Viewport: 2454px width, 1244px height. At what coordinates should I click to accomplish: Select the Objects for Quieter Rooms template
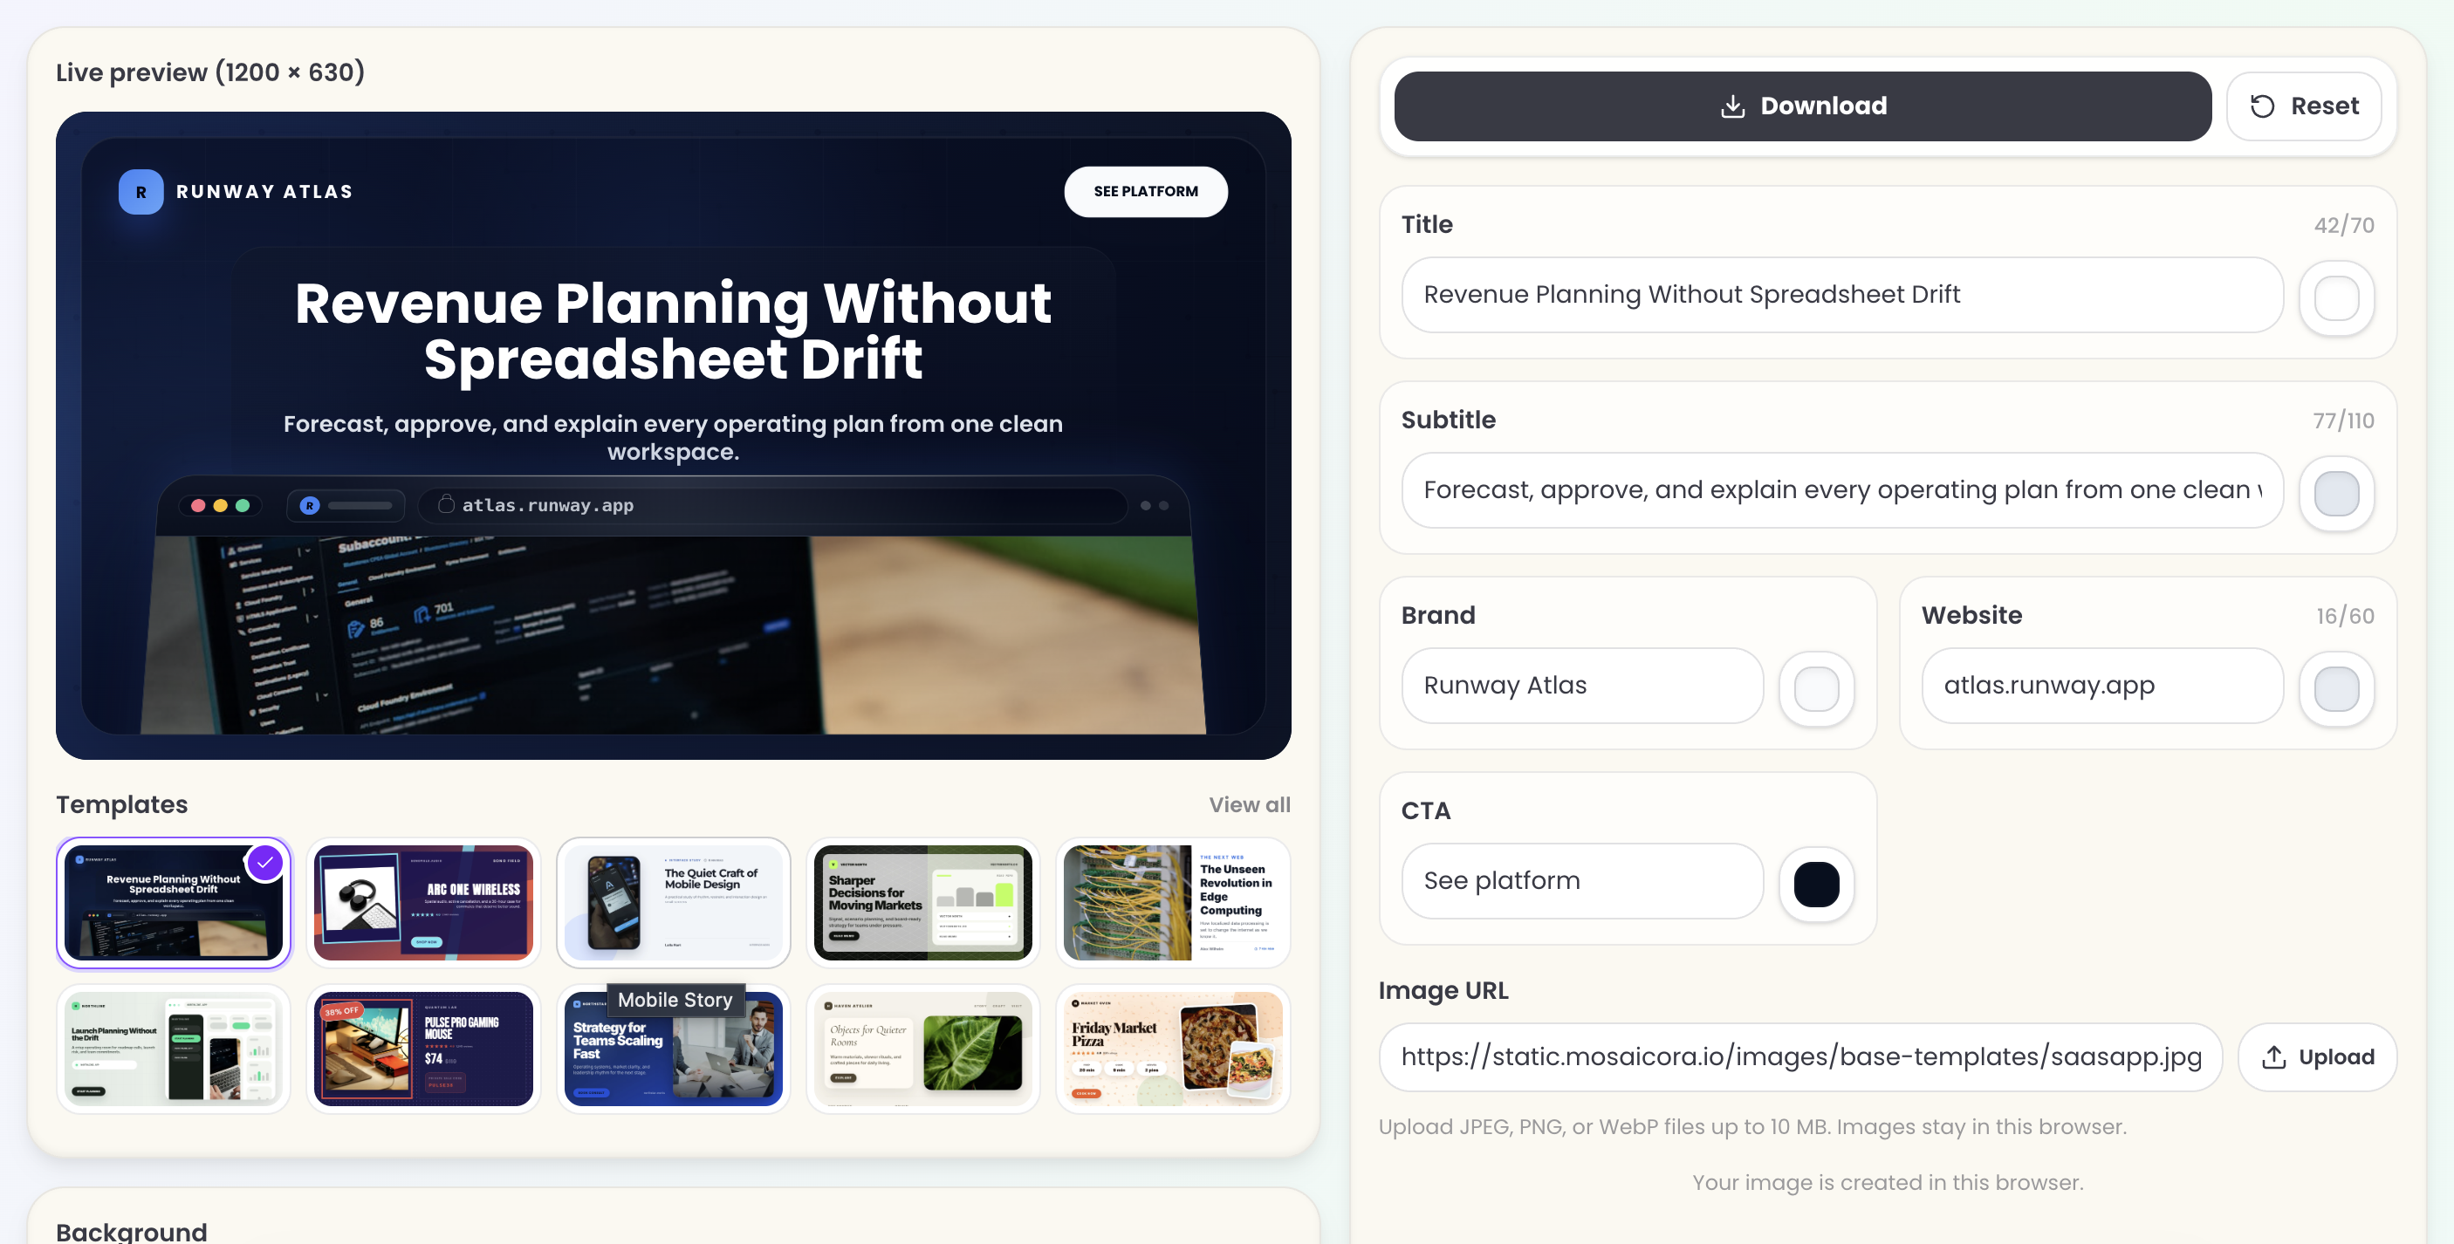(x=923, y=1049)
